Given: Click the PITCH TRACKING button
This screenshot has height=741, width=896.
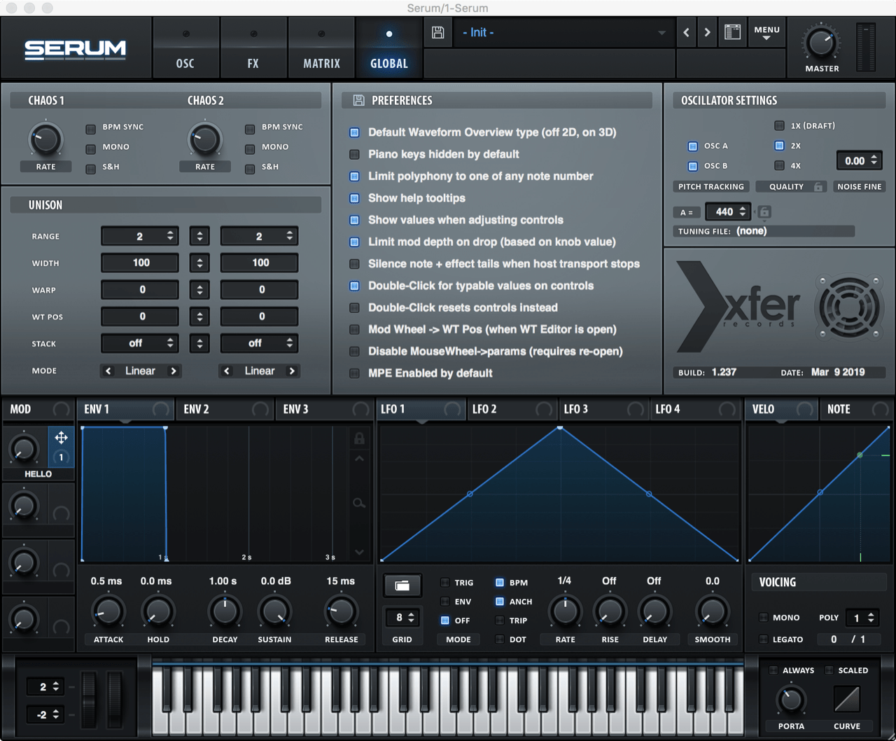Looking at the screenshot, I should pyautogui.click(x=710, y=186).
